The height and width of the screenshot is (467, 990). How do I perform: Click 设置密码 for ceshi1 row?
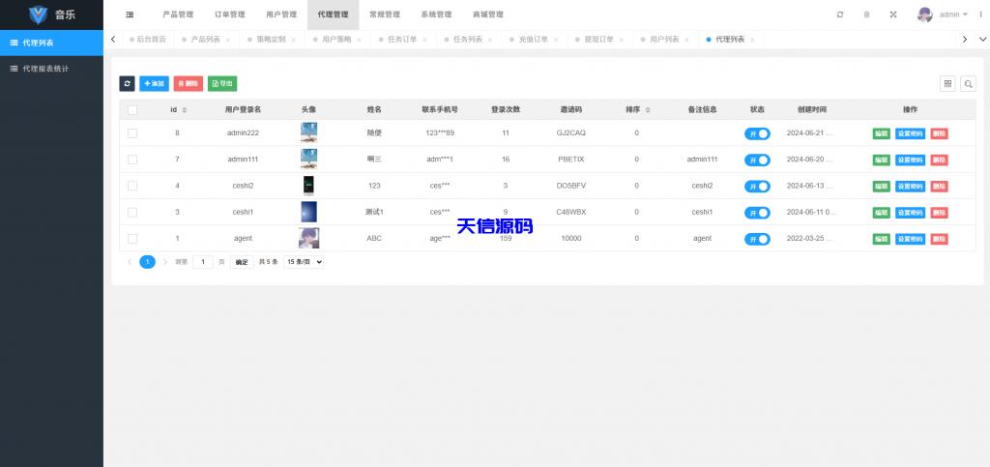[x=910, y=213]
